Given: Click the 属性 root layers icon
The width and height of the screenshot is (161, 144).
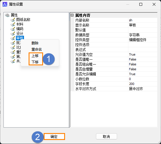Looking at the screenshot, I should click(x=7, y=15).
